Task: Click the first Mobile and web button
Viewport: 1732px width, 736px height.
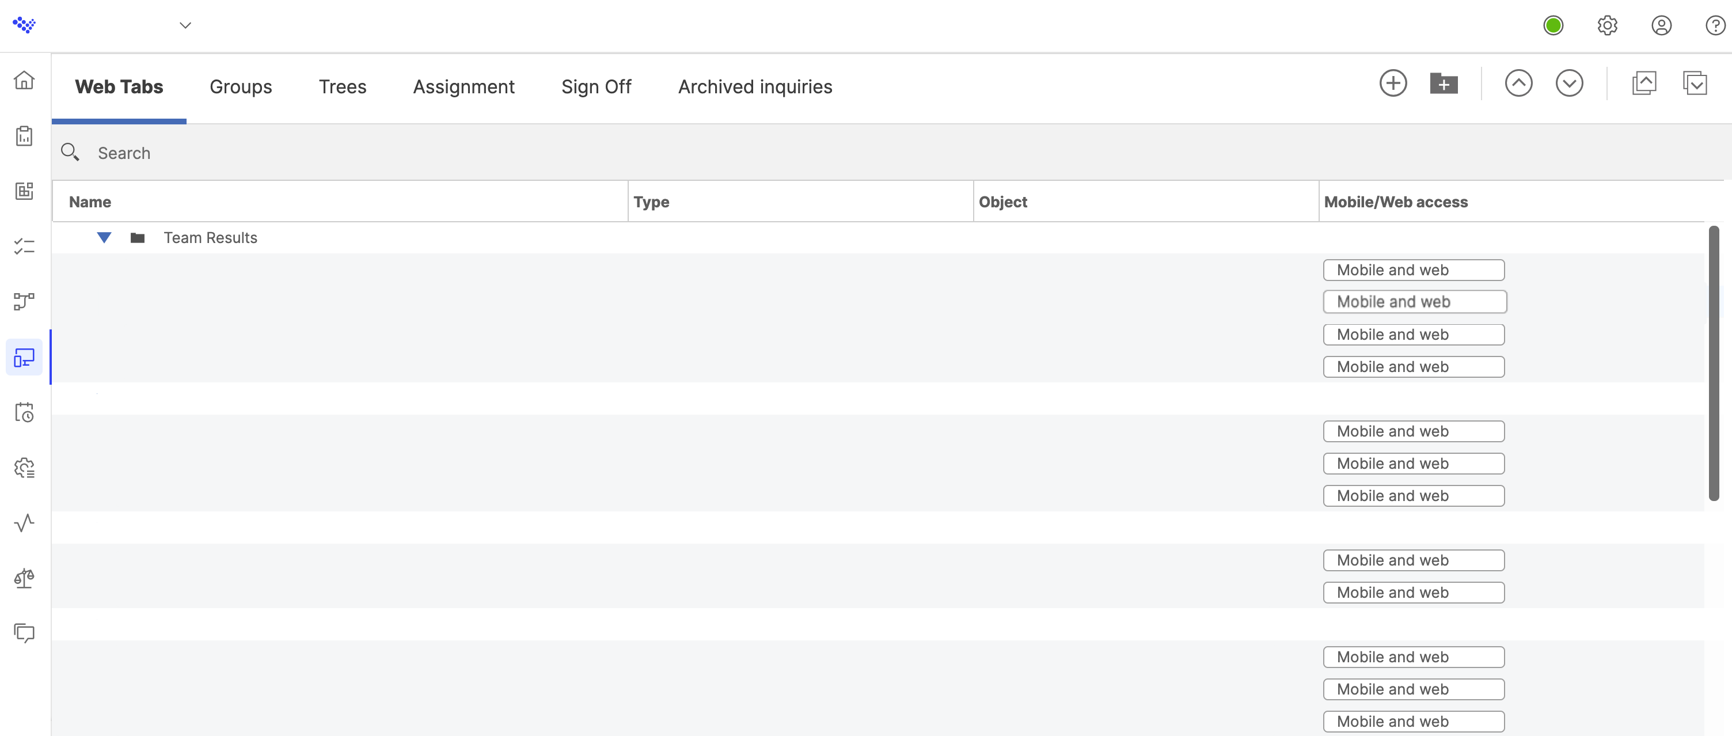Action: pos(1414,269)
